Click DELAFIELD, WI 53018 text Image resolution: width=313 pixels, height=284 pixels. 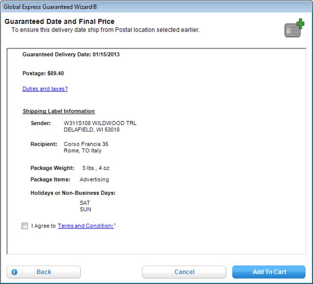click(92, 129)
